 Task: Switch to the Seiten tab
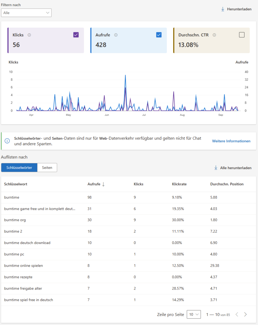[x=47, y=168]
